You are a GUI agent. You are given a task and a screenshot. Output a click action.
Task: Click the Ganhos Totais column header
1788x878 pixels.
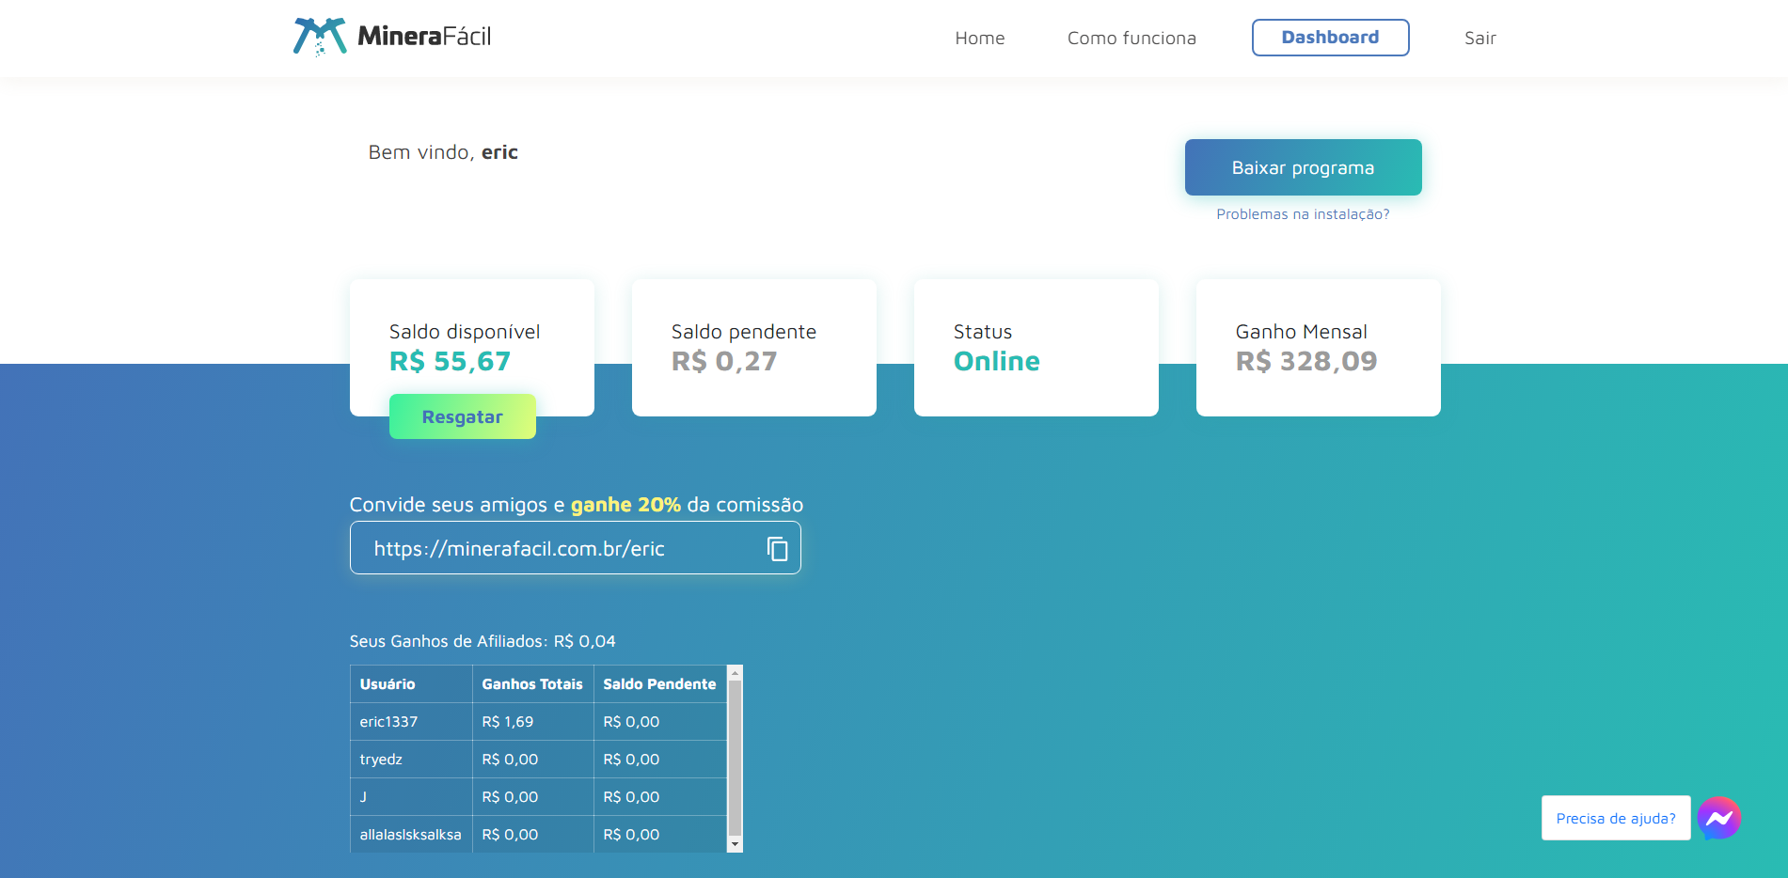[x=532, y=684]
